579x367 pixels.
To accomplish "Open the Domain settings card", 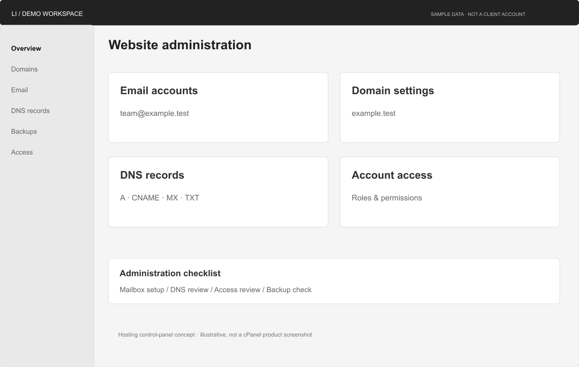I will (450, 107).
